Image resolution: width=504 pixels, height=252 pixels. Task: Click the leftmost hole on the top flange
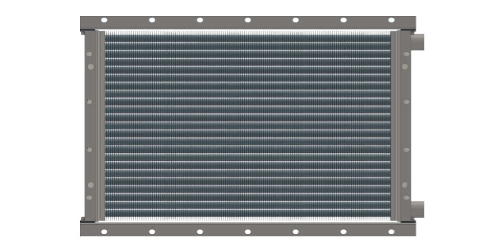[104, 20]
